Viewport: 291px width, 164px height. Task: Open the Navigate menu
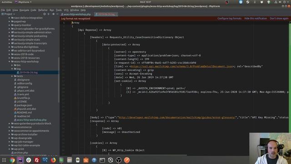24,10
